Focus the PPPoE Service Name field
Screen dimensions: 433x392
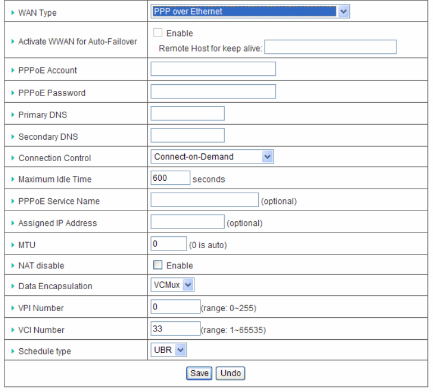coord(204,200)
